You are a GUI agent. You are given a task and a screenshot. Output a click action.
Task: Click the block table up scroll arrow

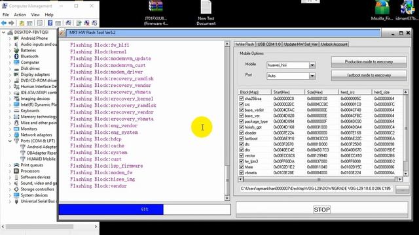click(406, 92)
